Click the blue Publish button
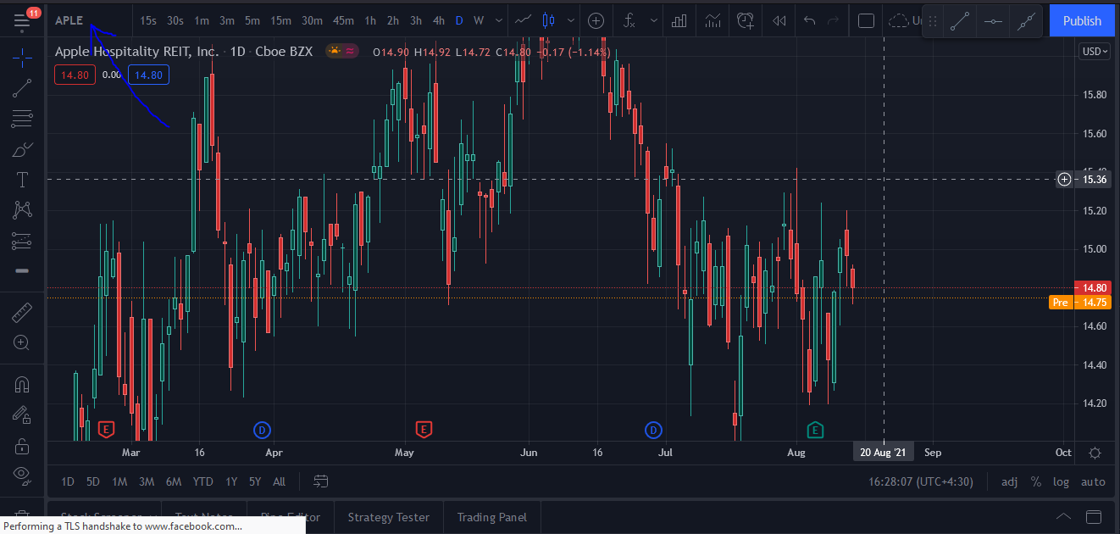Viewport: 1120px width, 534px height. pos(1082,20)
